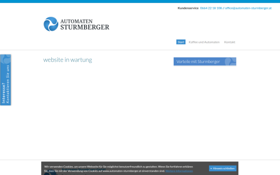The width and height of the screenshot is (280, 175).
Task: Close cookie notice with Hinweis schließen
Action: 223,168
